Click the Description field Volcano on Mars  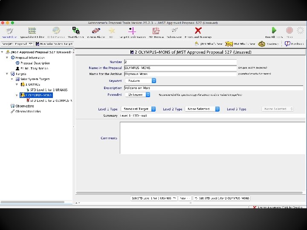pos(214,88)
